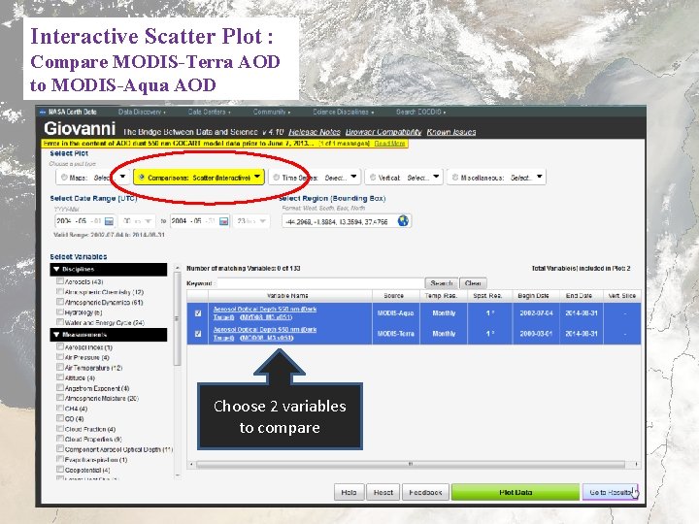Open Read More link in yellow alert

389,144
